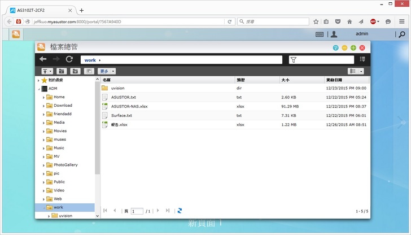Click the list options icon beside filter box
The width and height of the screenshot is (411, 235).
[362, 59]
